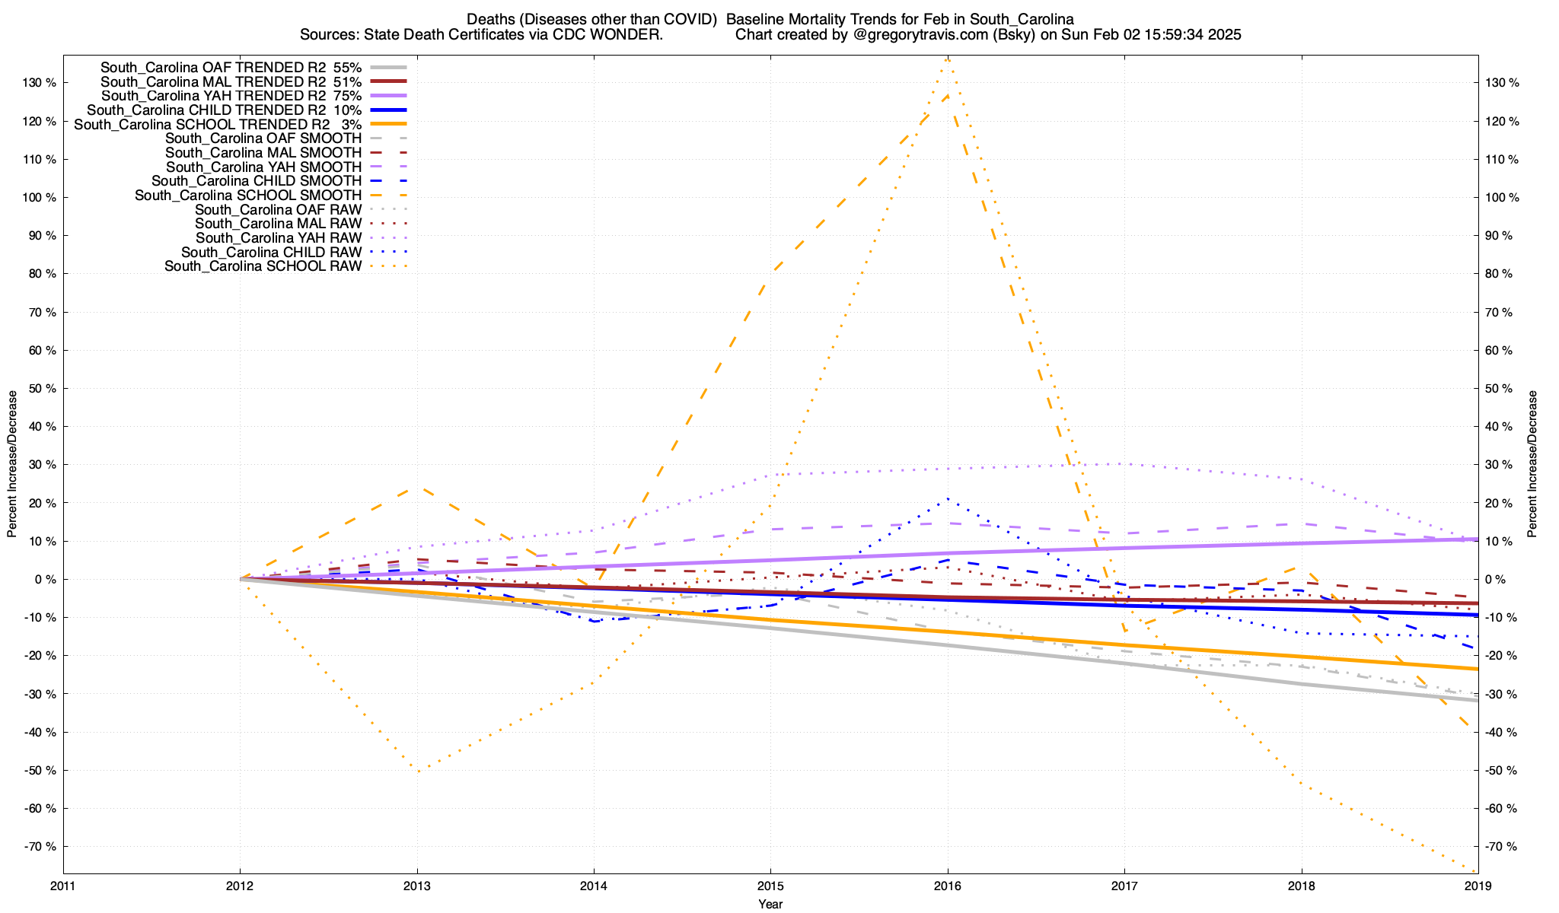
Task: Click the left Percent Increase/Decrease axis title
Action: [12, 464]
